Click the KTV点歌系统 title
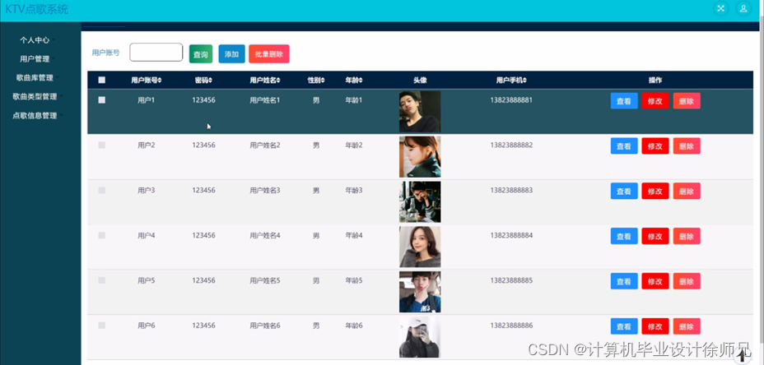Screen dimensions: 764x365 [36, 9]
